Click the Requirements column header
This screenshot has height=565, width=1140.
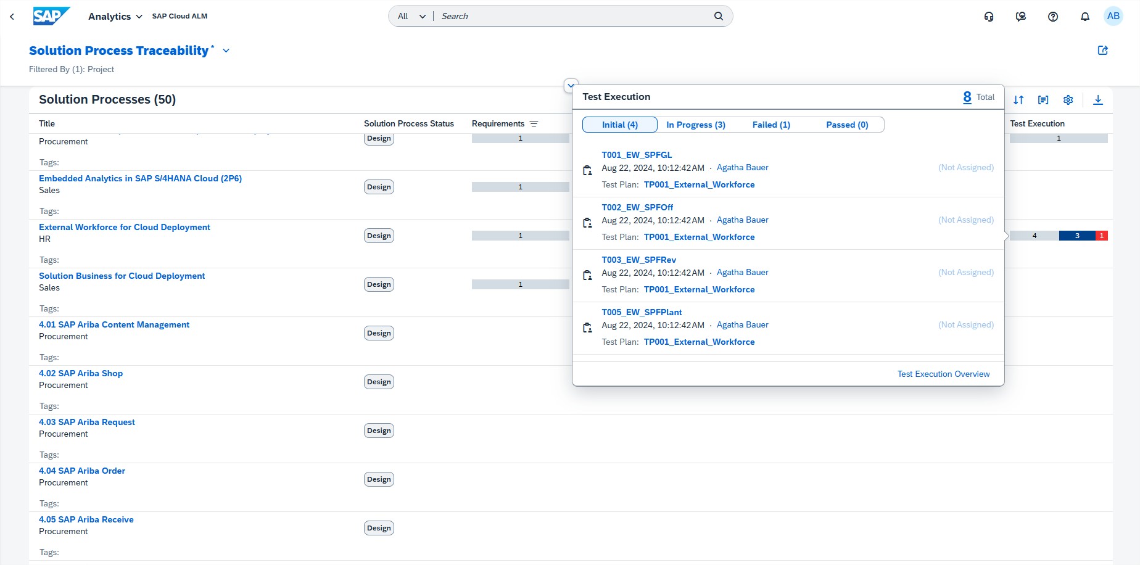click(x=498, y=123)
